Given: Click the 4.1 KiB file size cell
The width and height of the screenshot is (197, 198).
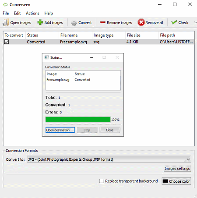Looking at the screenshot, I should (132, 42).
